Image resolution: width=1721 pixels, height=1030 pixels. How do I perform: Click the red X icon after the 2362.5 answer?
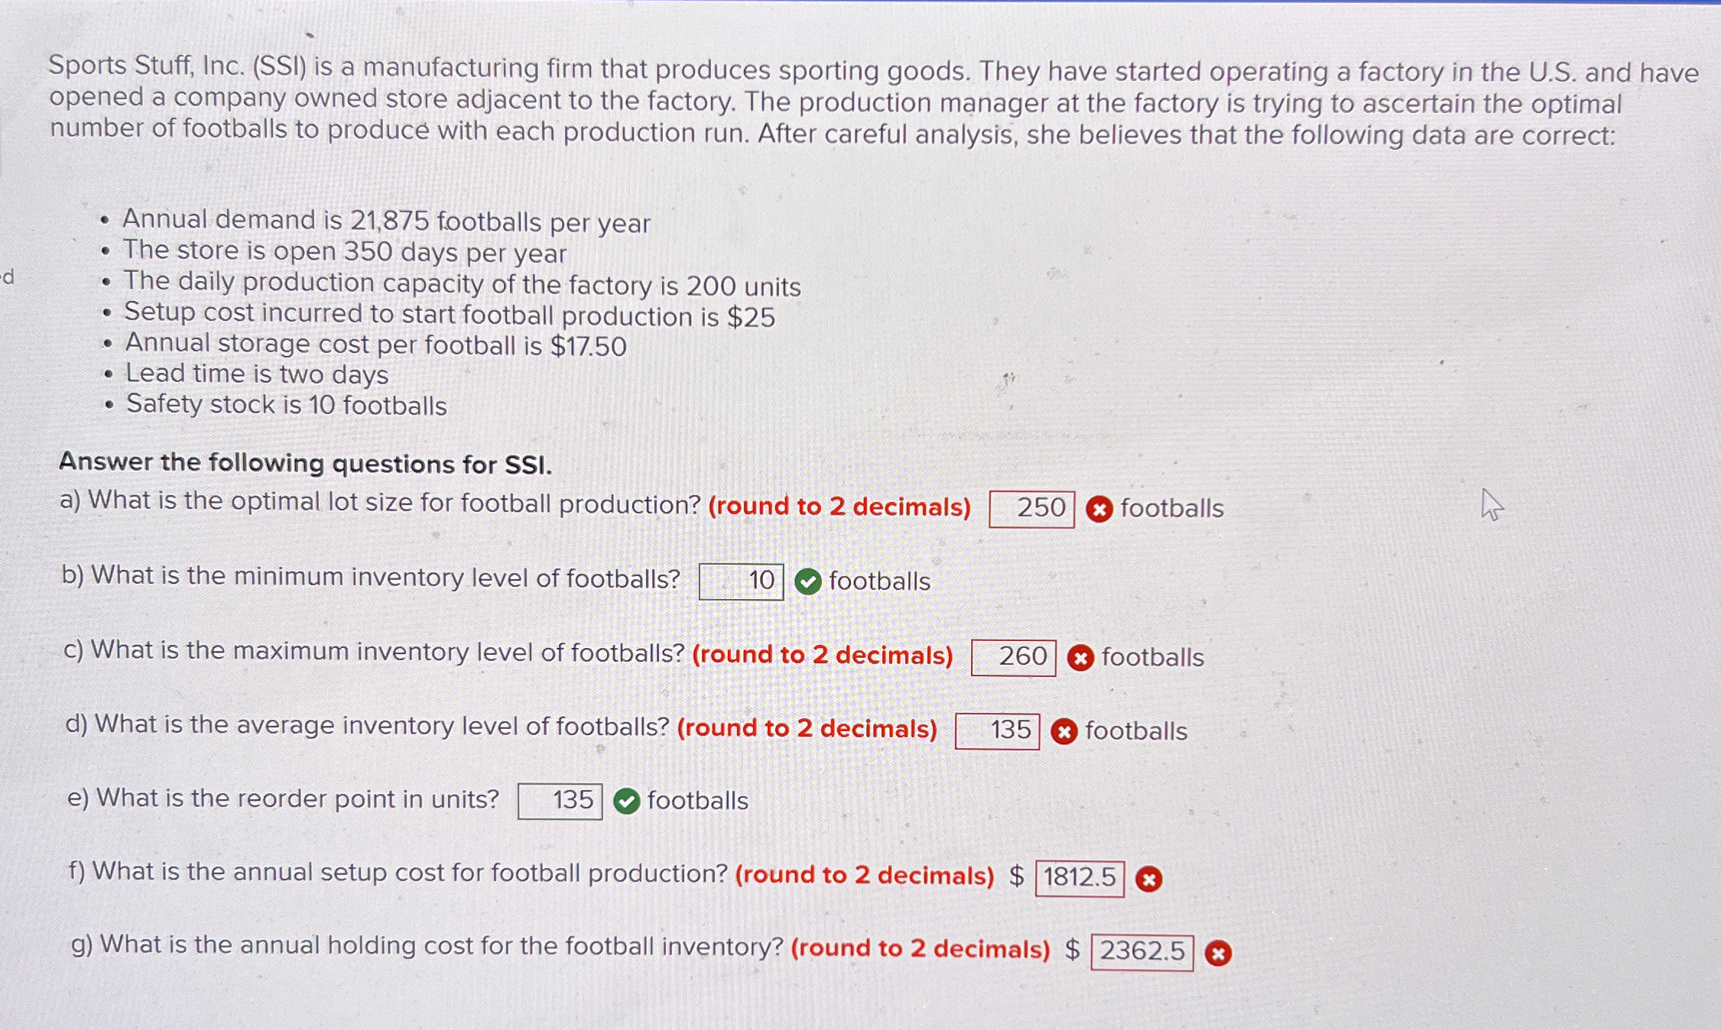(1219, 953)
